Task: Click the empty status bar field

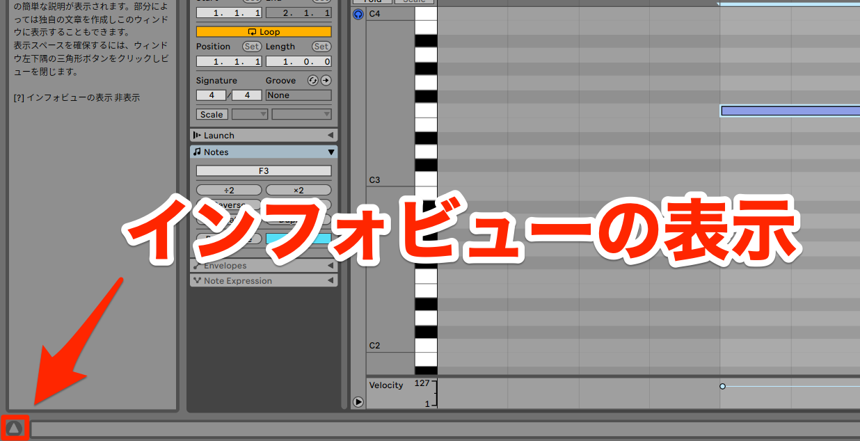Action: tap(445, 429)
